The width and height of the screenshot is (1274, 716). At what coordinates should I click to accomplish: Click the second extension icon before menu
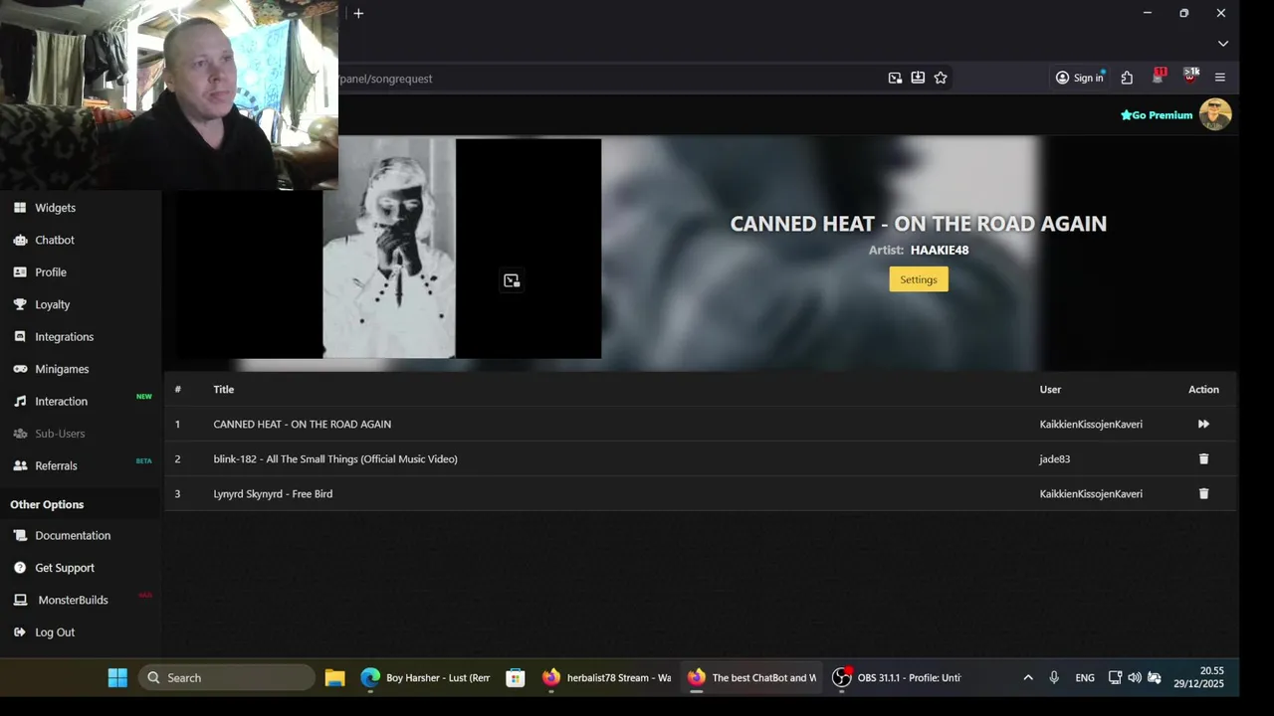(x=1190, y=77)
